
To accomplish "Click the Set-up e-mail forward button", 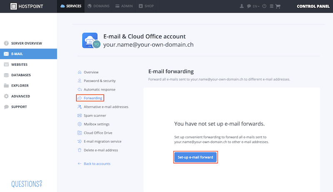I will point(195,157).
